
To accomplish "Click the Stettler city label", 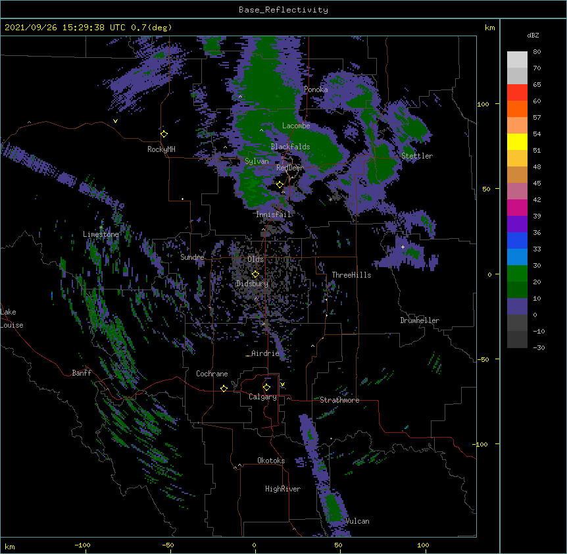I will point(417,156).
